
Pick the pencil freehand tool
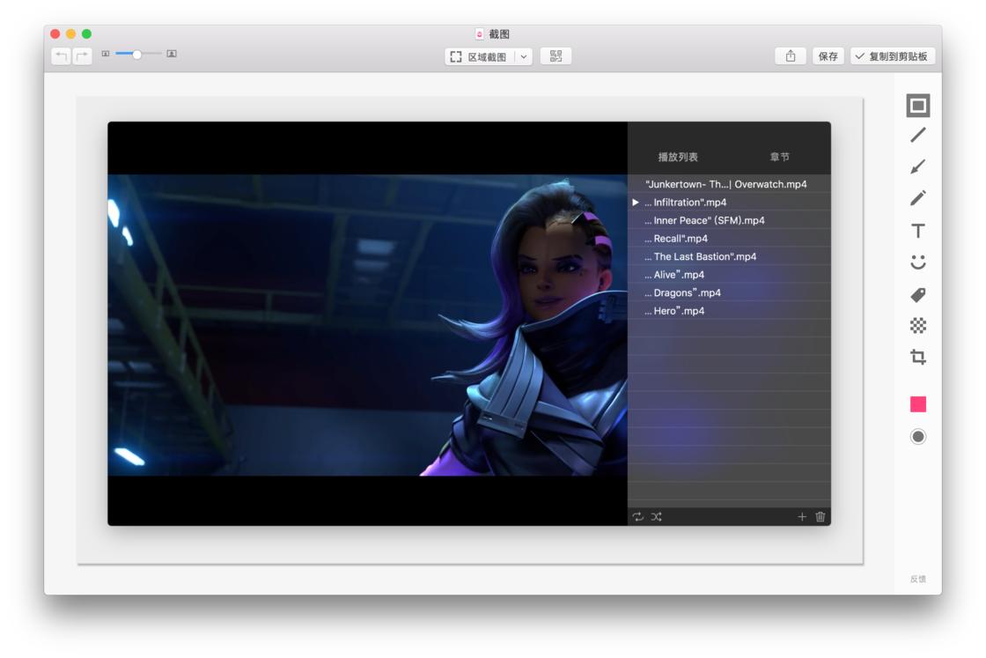[917, 198]
